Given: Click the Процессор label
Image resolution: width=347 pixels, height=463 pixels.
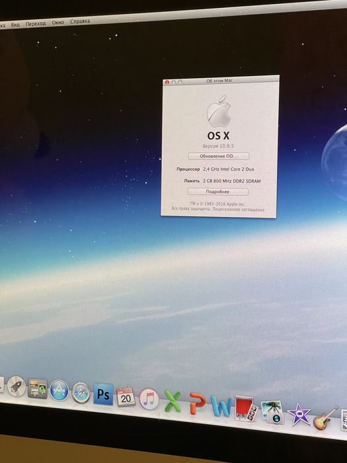Looking at the screenshot, I should 188,169.
